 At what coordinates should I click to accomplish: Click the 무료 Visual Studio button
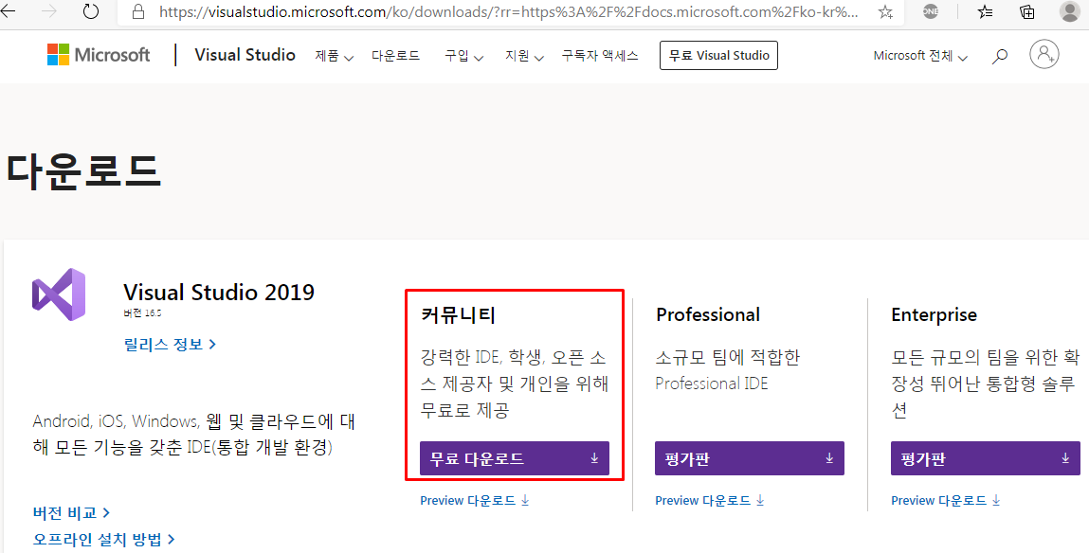[x=718, y=56]
